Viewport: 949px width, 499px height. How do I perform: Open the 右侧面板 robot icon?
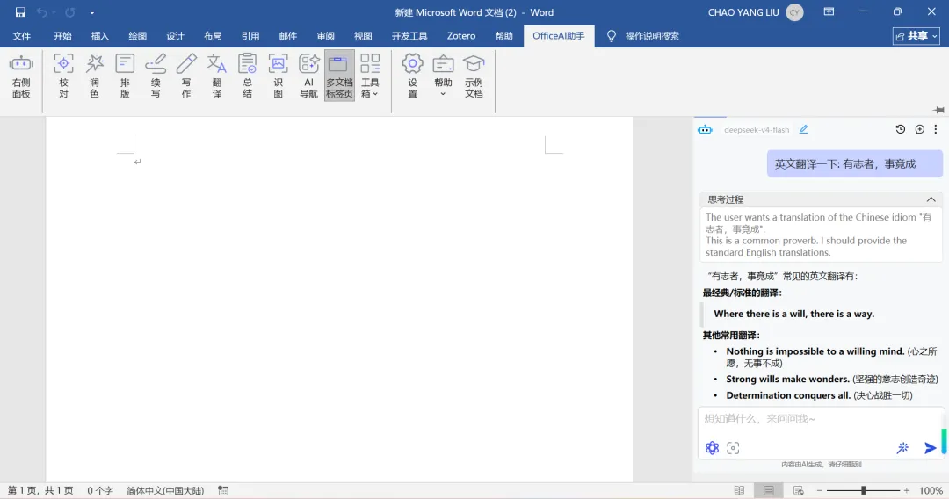[x=21, y=76]
